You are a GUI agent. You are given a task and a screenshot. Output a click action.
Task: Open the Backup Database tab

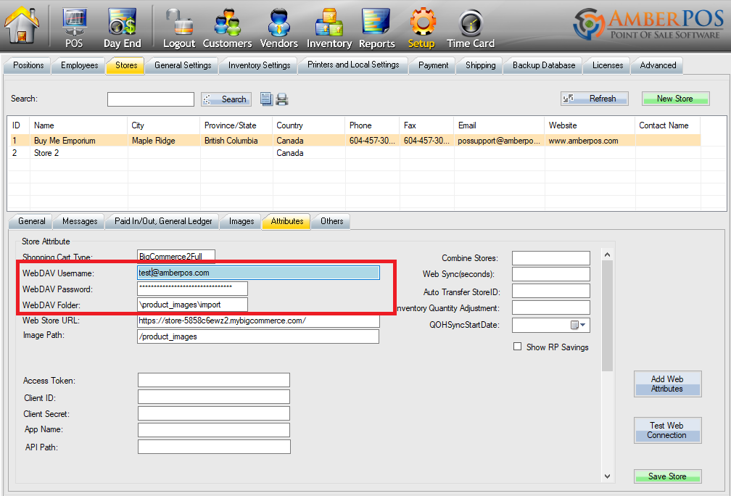pyautogui.click(x=544, y=65)
